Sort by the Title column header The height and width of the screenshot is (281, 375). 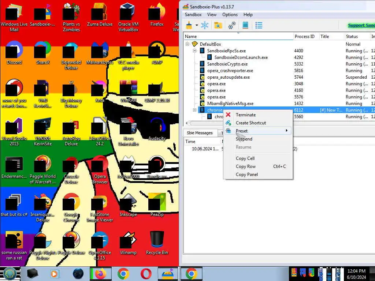tap(331, 36)
